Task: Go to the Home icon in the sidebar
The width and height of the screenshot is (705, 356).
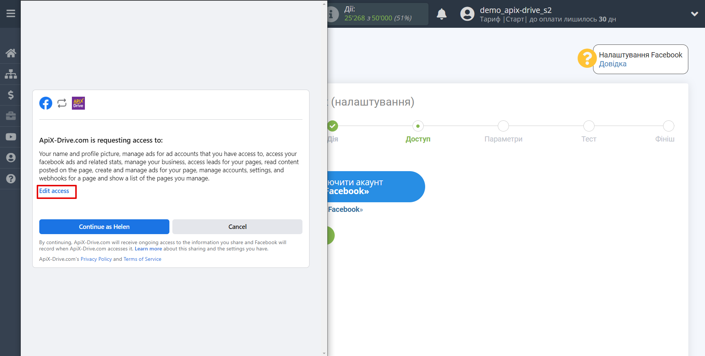Action: click(11, 53)
